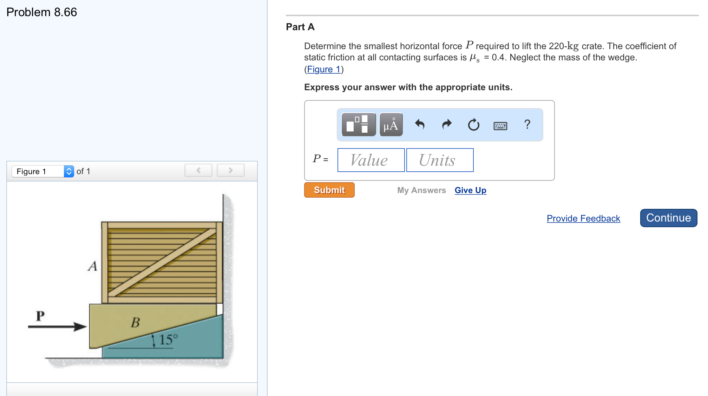Submit your answer
This screenshot has height=396, width=708.
click(x=329, y=190)
